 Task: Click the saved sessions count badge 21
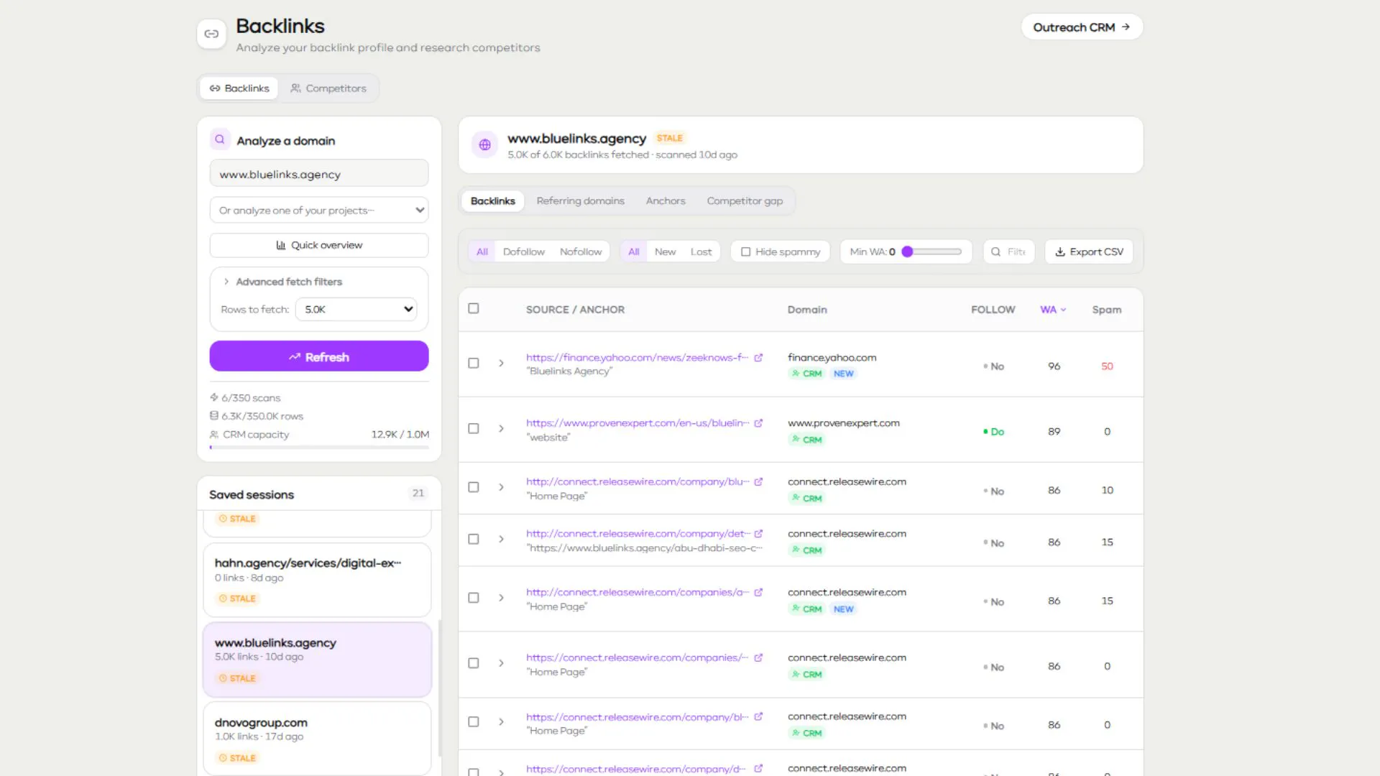coord(418,494)
